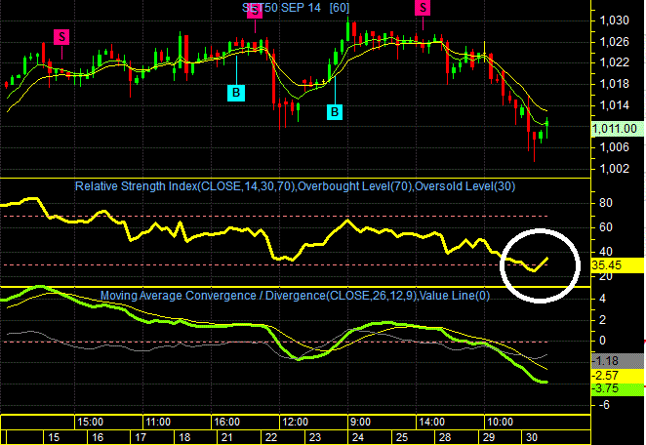Click the S sell marker above the 14:00 gridline
The width and height of the screenshot is (646, 445).
click(423, 8)
